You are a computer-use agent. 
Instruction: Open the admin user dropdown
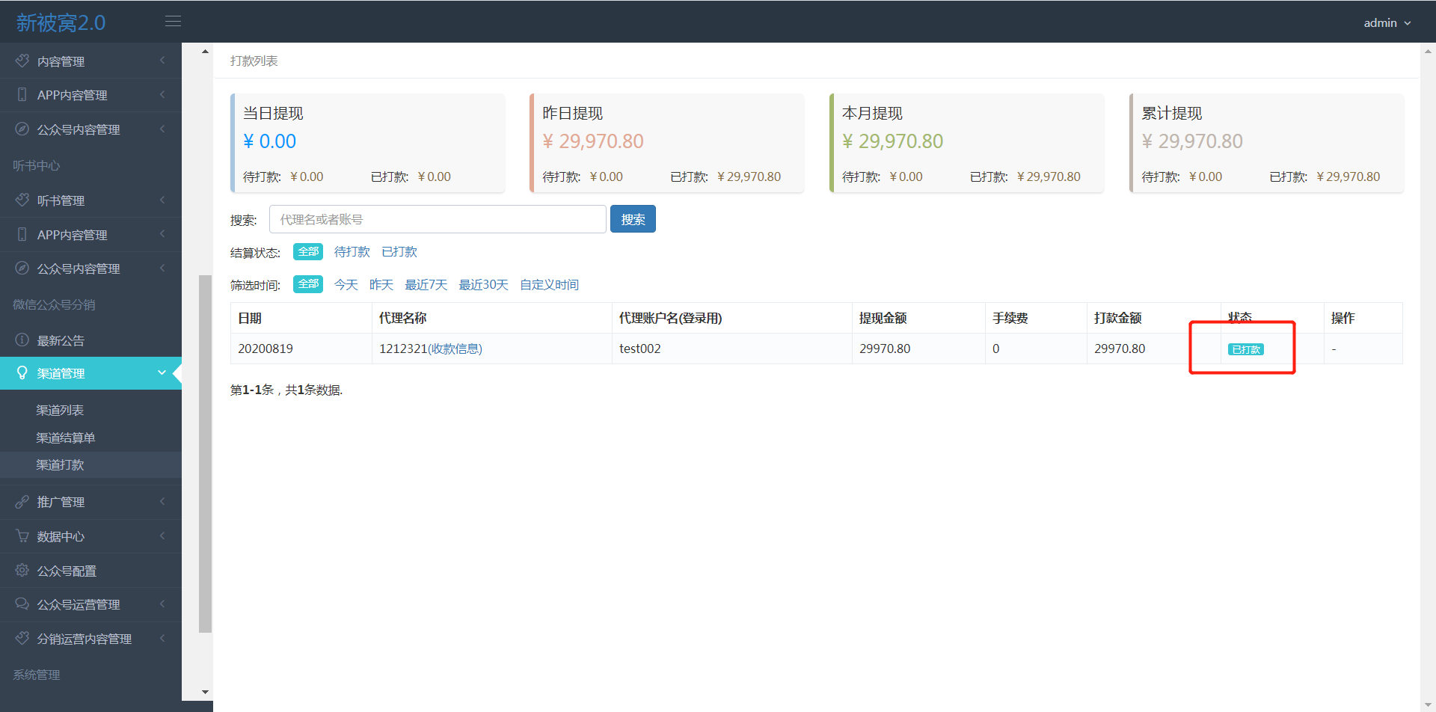click(x=1387, y=22)
